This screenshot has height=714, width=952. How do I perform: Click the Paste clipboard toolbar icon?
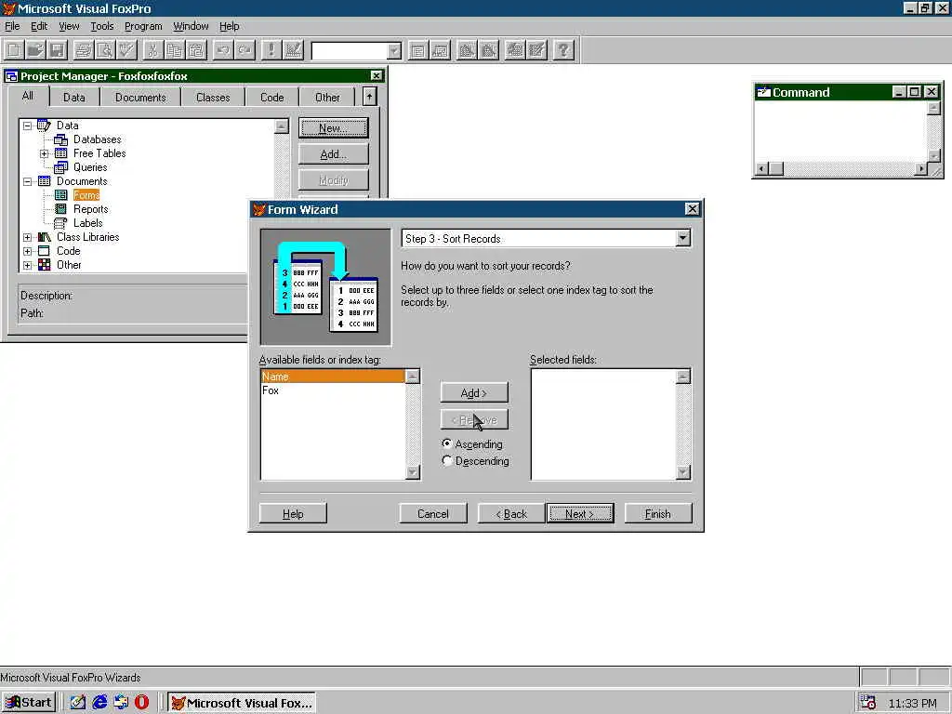point(195,50)
